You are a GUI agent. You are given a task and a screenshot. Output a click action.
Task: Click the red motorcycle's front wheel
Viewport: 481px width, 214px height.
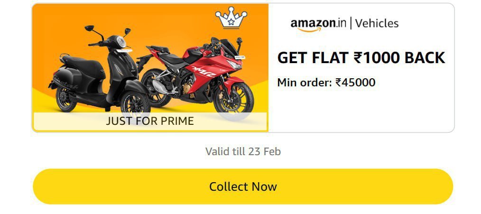pyautogui.click(x=234, y=98)
